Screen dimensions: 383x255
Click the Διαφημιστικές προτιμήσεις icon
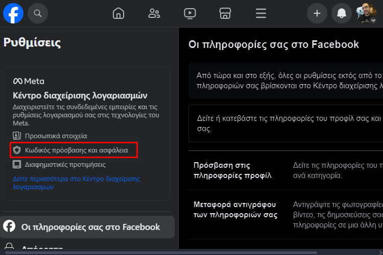pos(17,164)
